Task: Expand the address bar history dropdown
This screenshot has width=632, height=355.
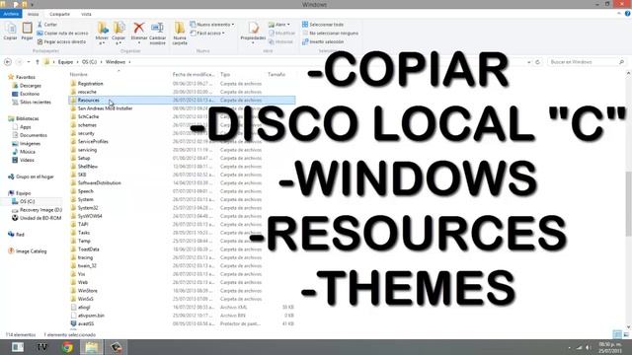Action: click(x=529, y=62)
